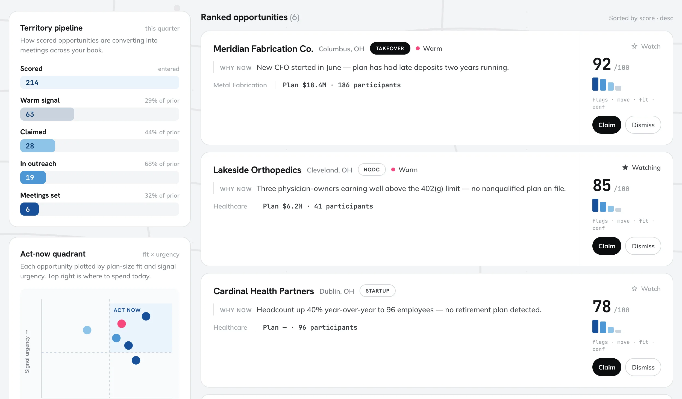Click the 'ACT NOW' quadrant label
The image size is (682, 399).
pyautogui.click(x=127, y=310)
